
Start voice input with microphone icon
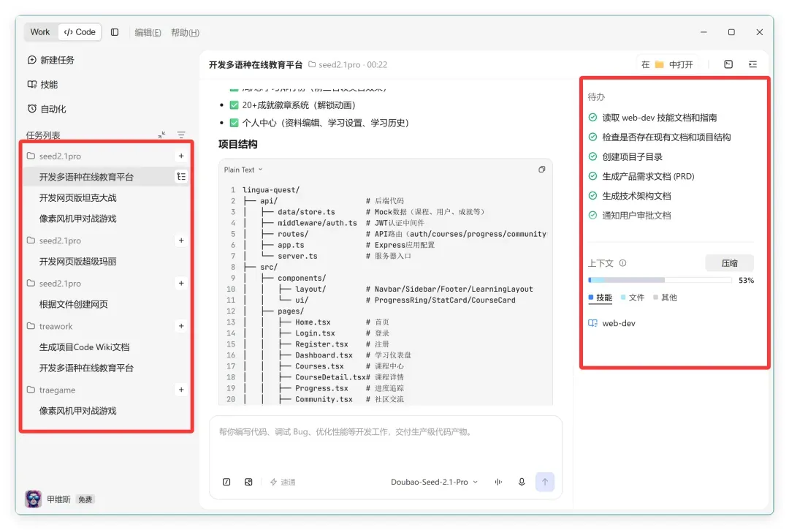click(x=522, y=482)
